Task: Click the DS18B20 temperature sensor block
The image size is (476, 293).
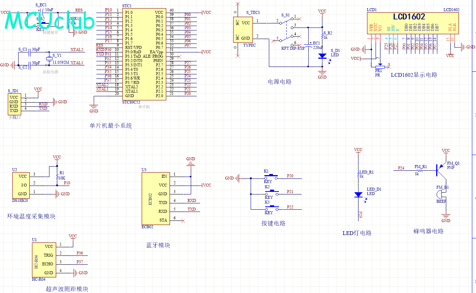Action: click(22, 184)
